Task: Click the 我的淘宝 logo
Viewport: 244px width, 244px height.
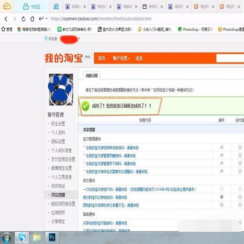Action: click(x=64, y=58)
